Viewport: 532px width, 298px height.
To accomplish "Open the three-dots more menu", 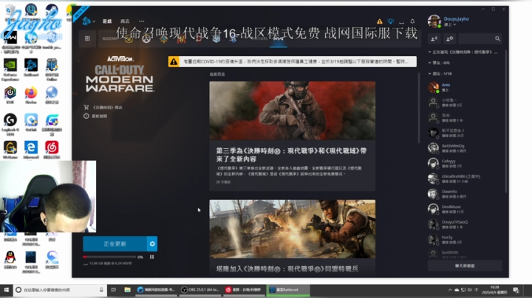I will [x=141, y=21].
